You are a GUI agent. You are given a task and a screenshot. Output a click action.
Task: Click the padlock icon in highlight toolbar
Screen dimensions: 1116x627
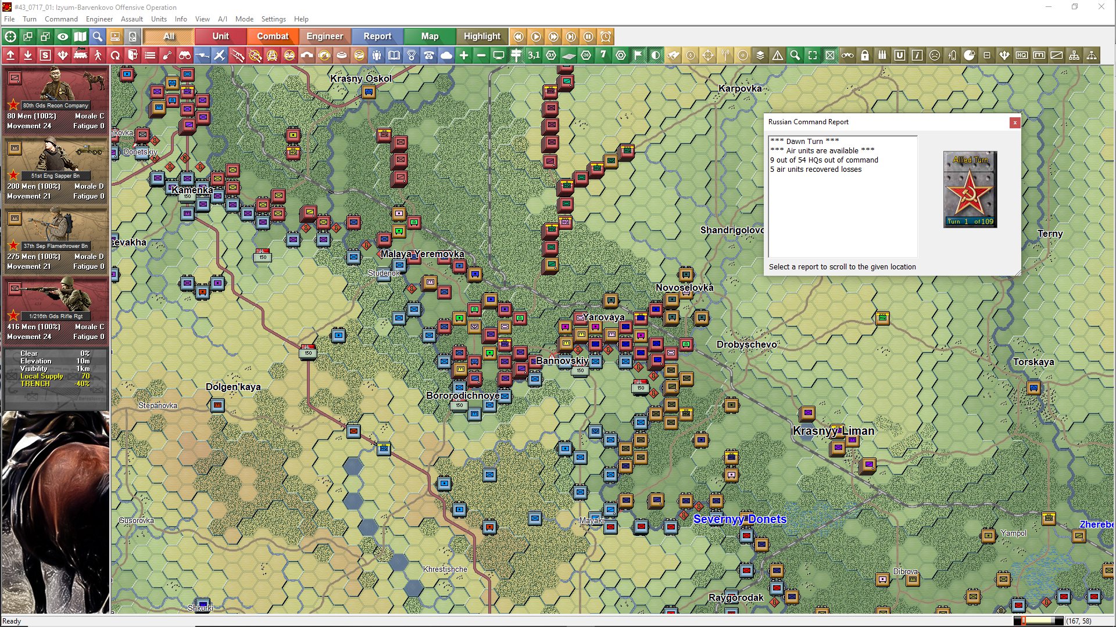click(865, 56)
